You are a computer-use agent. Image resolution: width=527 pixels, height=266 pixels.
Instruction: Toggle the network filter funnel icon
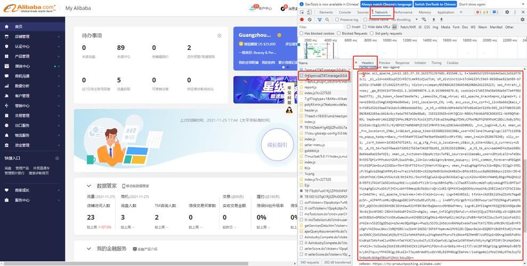click(x=320, y=20)
